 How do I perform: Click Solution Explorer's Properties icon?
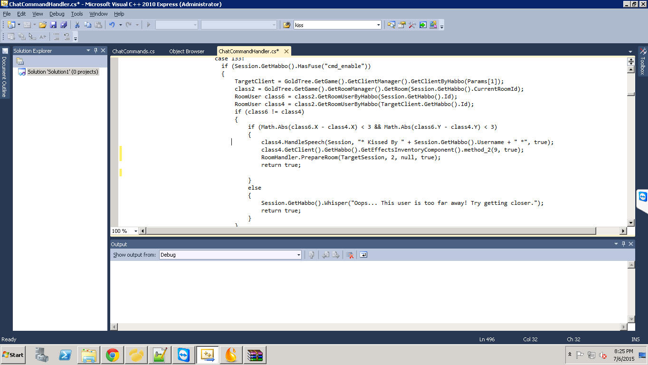tap(20, 61)
